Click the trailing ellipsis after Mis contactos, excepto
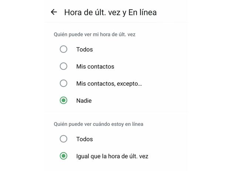Viewport: 229px width, 171px height. (140, 84)
